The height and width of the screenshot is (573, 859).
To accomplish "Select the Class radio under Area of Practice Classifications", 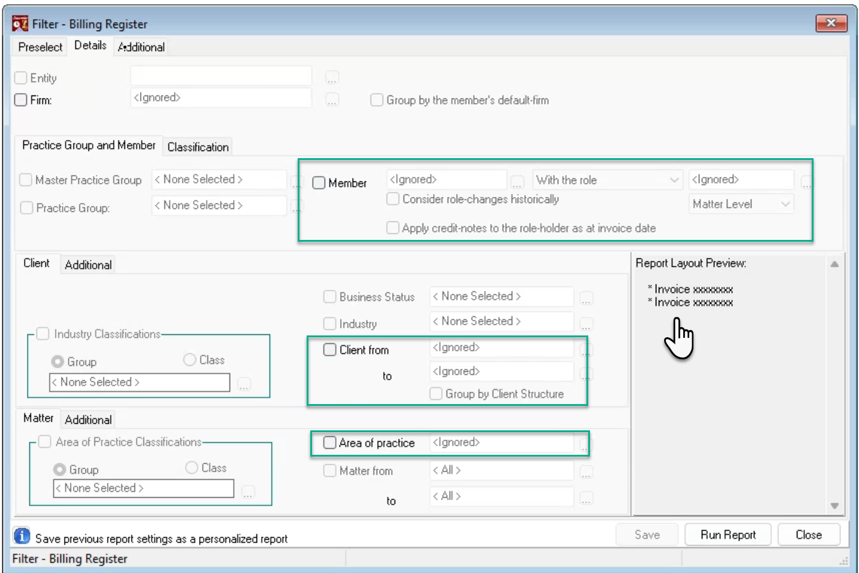I will tap(192, 467).
